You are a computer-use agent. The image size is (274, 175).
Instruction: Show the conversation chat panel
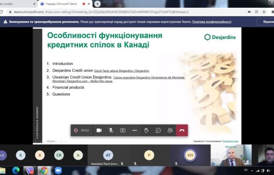(x=158, y=130)
